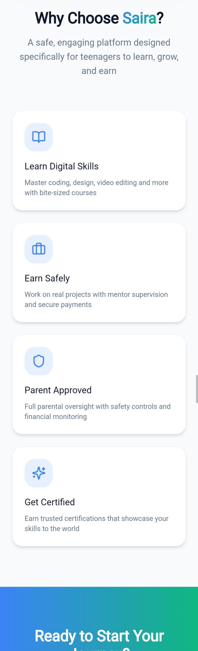Image resolution: width=198 pixels, height=651 pixels.
Task: Click the trusted certifications description text
Action: 96,523
